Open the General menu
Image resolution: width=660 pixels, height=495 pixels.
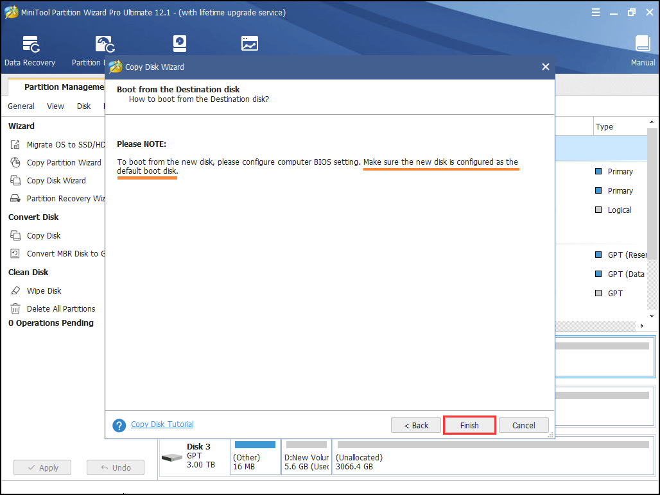click(x=21, y=106)
